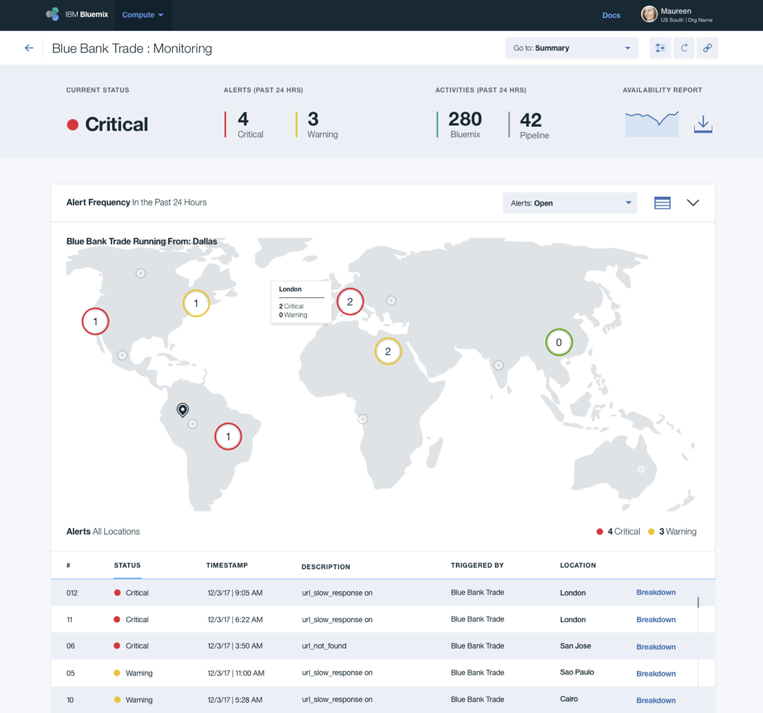Viewport: 763px width, 713px height.
Task: Click timestamp 12/3/17 | 9:05 AM
Action: 235,593
